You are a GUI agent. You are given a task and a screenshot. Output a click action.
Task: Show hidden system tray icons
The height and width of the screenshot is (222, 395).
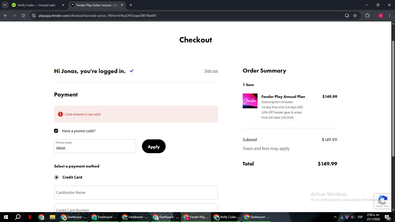click(x=335, y=217)
